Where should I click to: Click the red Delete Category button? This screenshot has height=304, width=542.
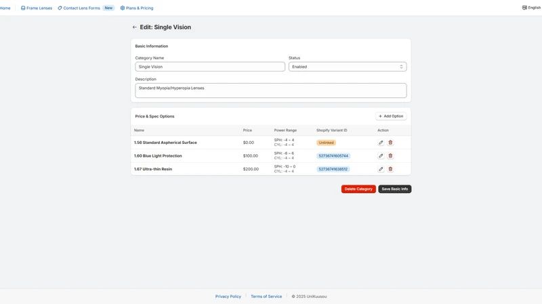click(358, 189)
